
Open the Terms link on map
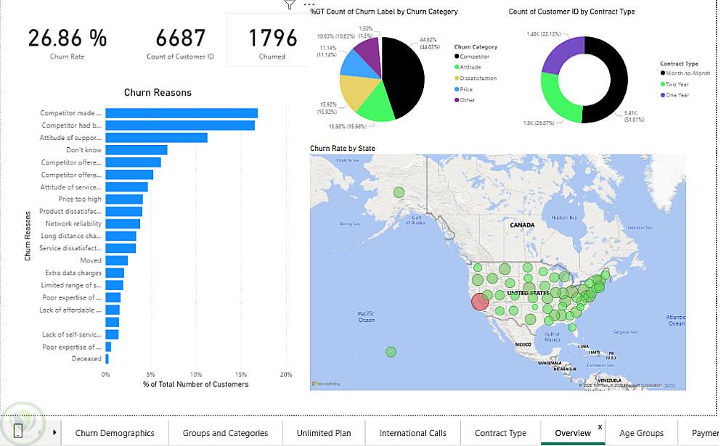[669, 385]
